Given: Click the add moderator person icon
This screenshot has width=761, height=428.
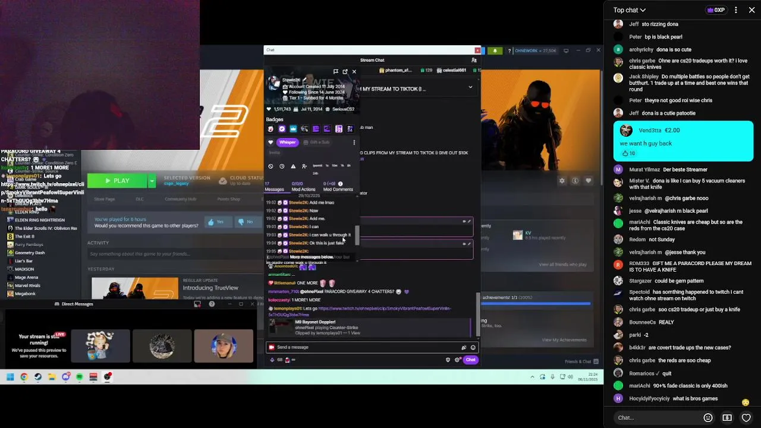Looking at the screenshot, I should [x=304, y=166].
